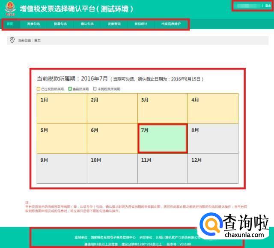274x248 pixels.
Task: Select the highlighted 7月 current period cell
Action: 162,139
